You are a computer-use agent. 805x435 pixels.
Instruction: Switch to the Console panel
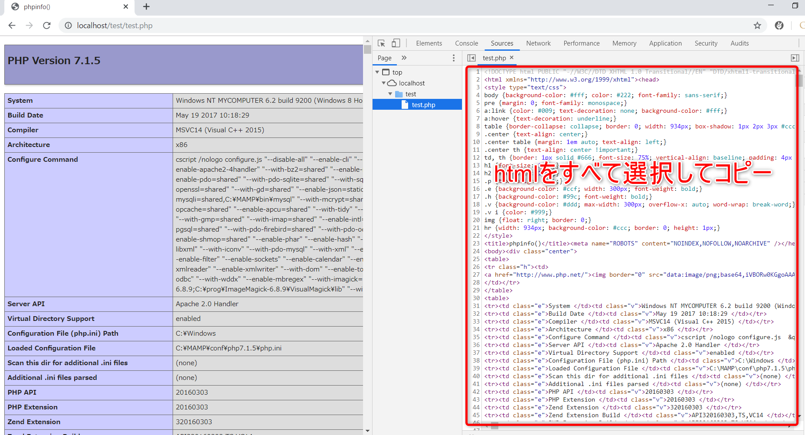467,43
